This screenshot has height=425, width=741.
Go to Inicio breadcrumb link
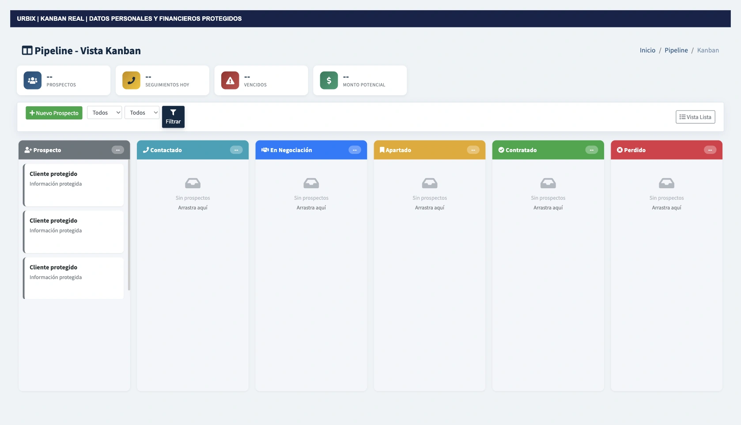click(x=648, y=50)
